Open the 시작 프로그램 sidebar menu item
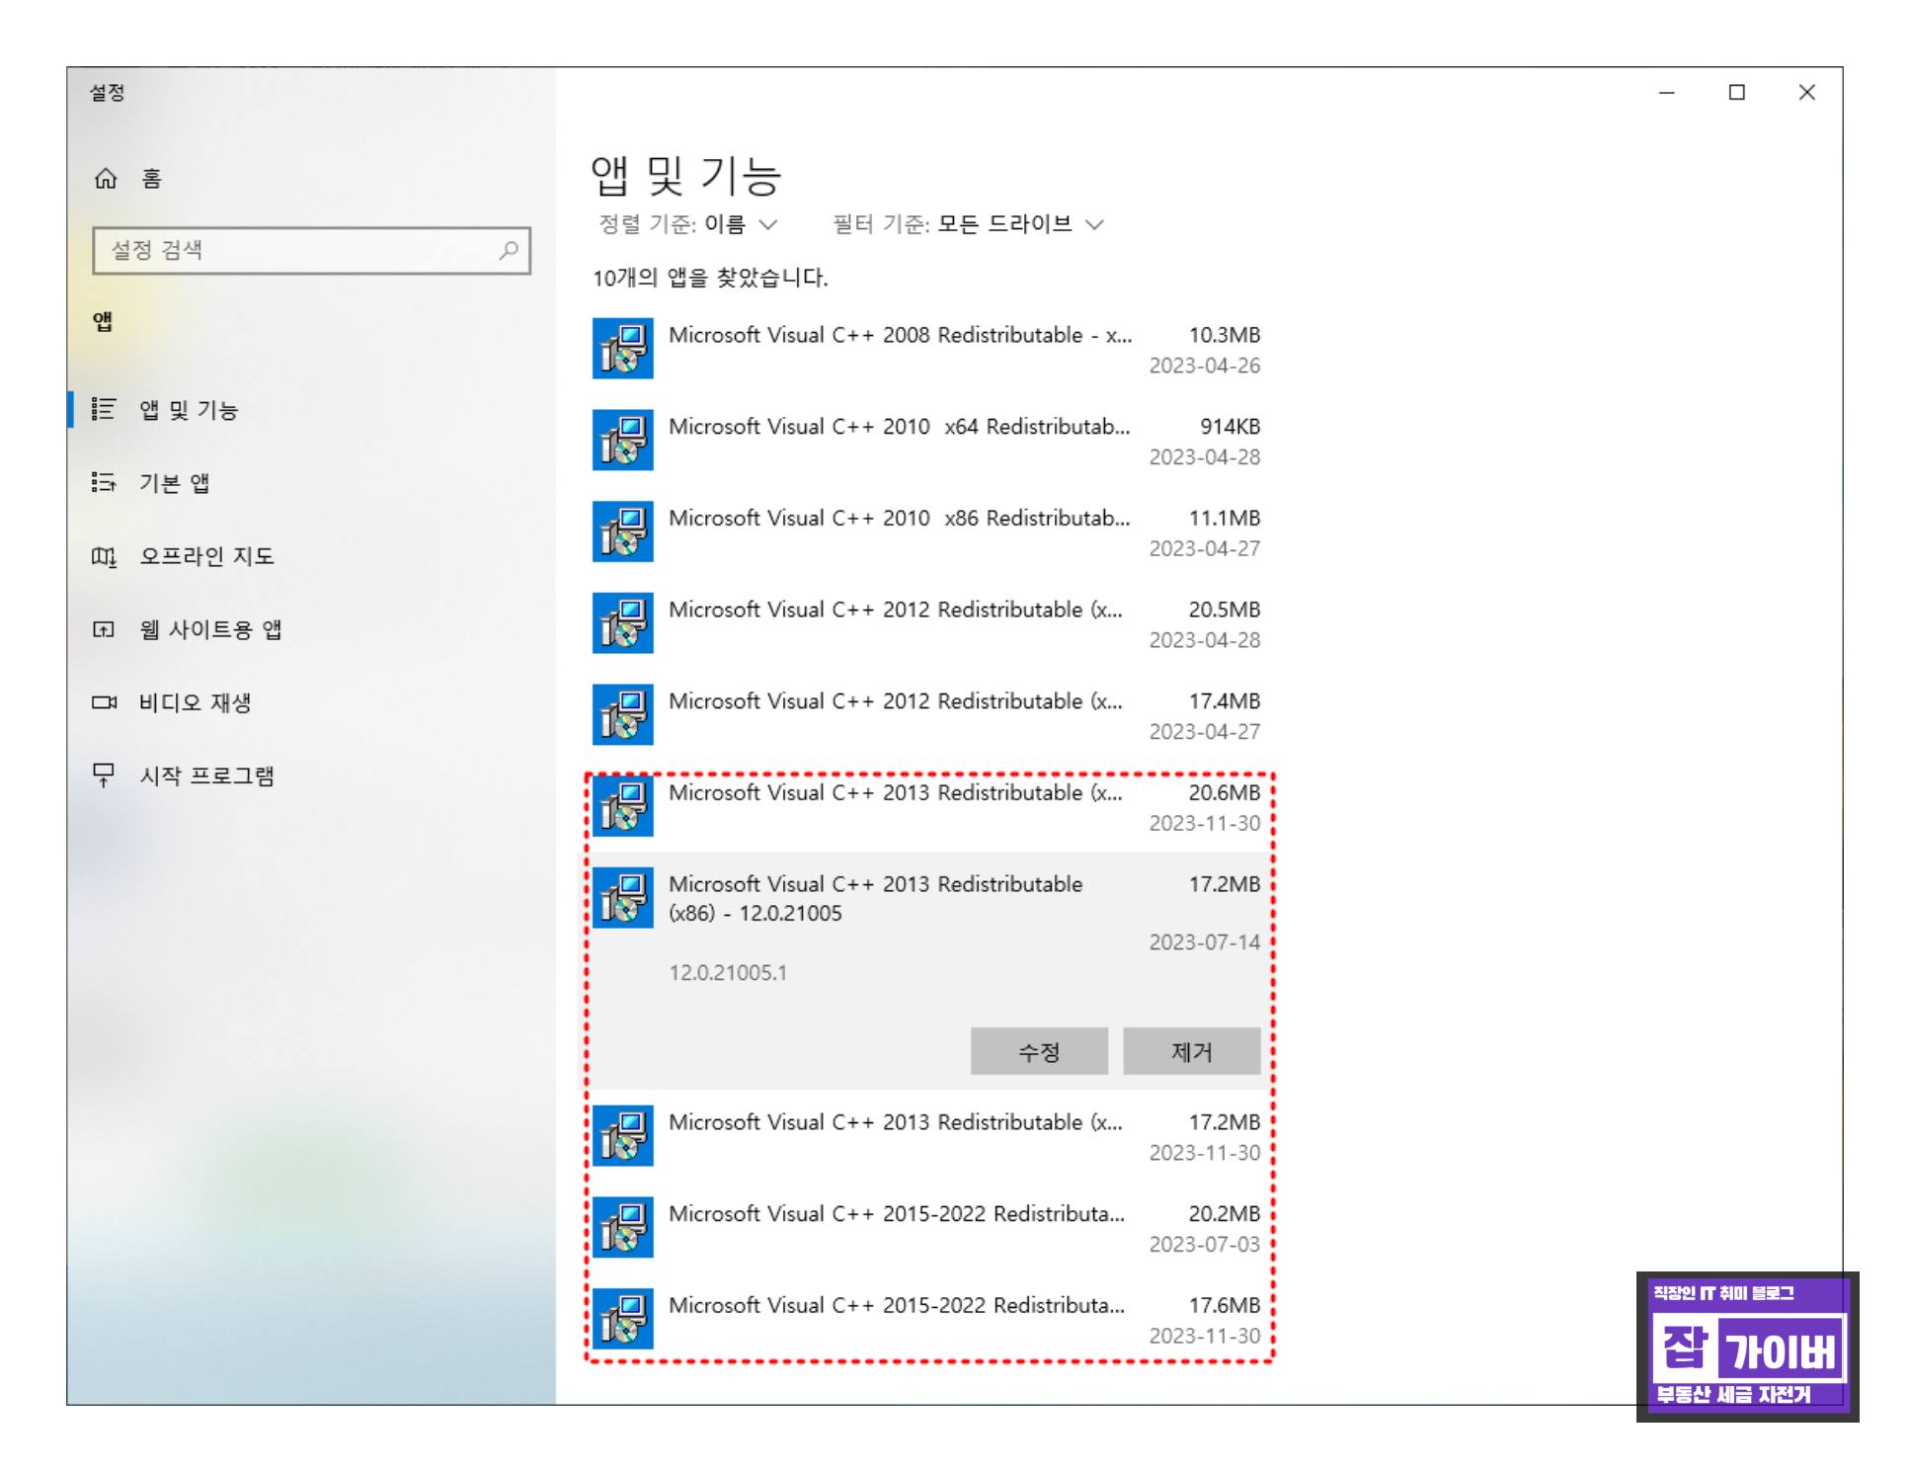The width and height of the screenshot is (1910, 1472). [206, 776]
